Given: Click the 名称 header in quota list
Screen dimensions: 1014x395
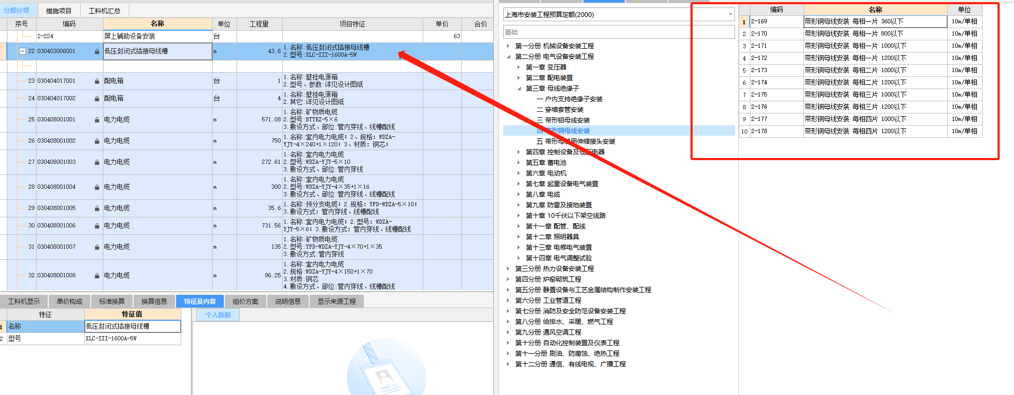Looking at the screenshot, I should pos(875,10).
